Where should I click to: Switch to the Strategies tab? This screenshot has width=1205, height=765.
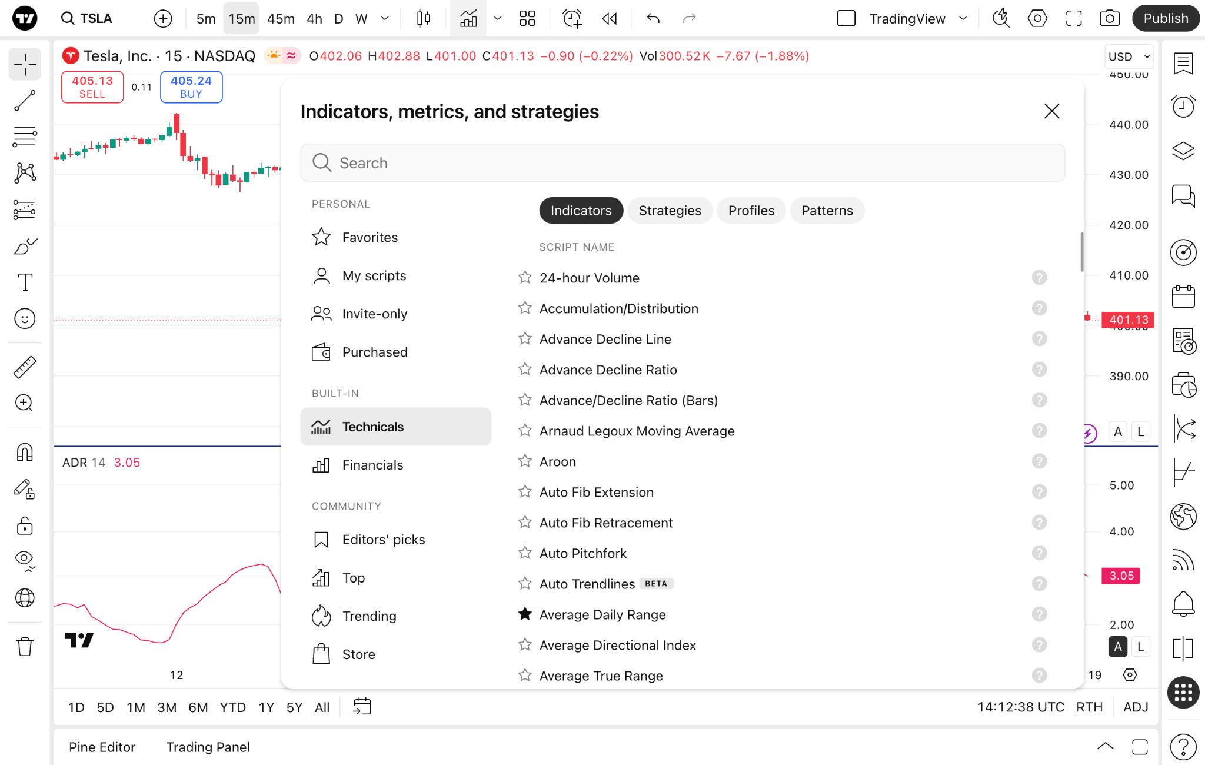[670, 211]
